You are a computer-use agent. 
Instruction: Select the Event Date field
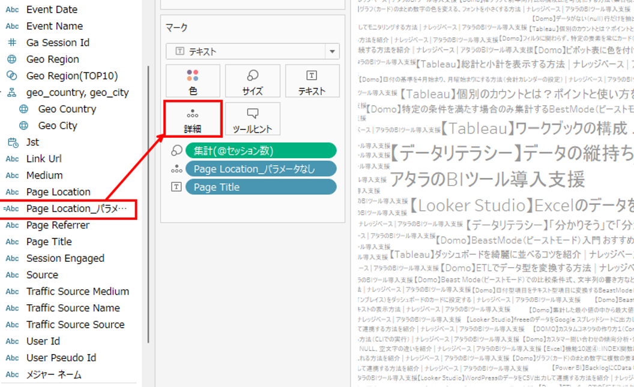pyautogui.click(x=52, y=9)
